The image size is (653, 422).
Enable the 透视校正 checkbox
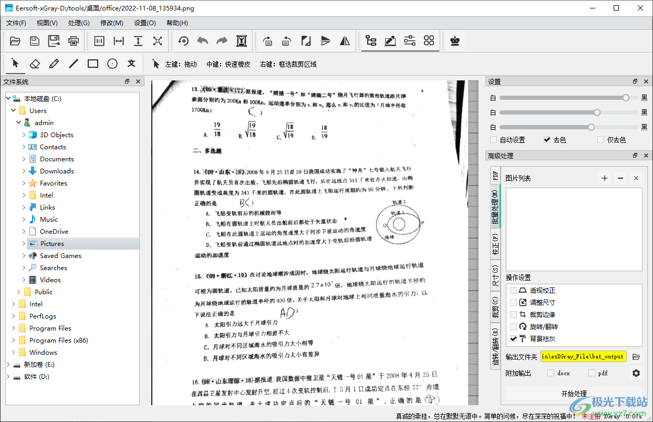coord(513,290)
